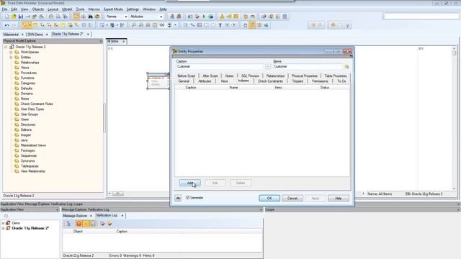
Task: Click the printer icon in the toolbar
Action: 51,17
